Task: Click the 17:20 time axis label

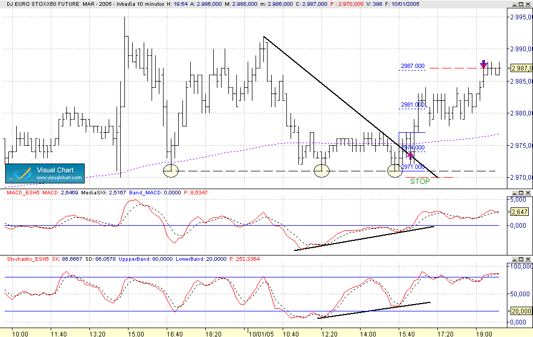Action: [445, 334]
